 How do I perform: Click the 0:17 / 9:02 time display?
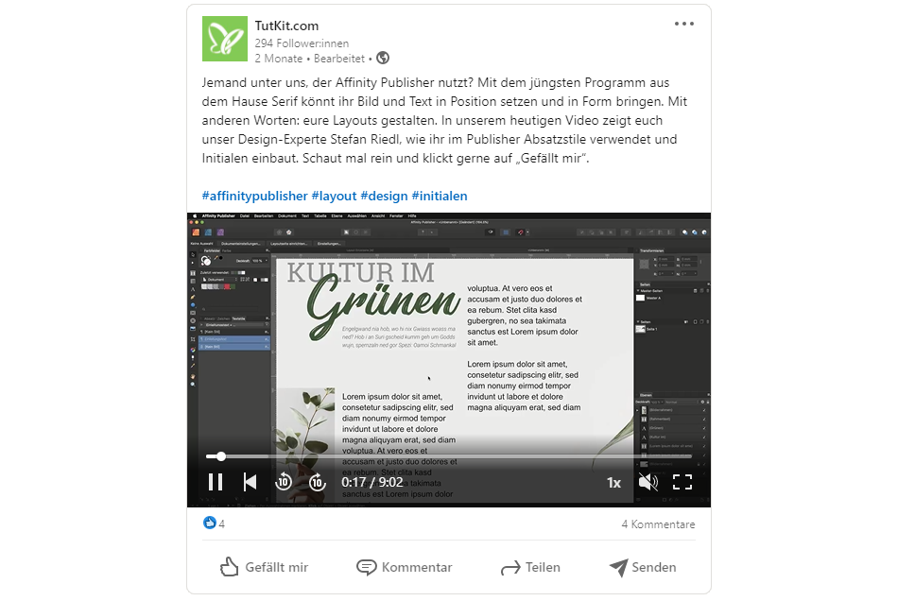pos(372,483)
